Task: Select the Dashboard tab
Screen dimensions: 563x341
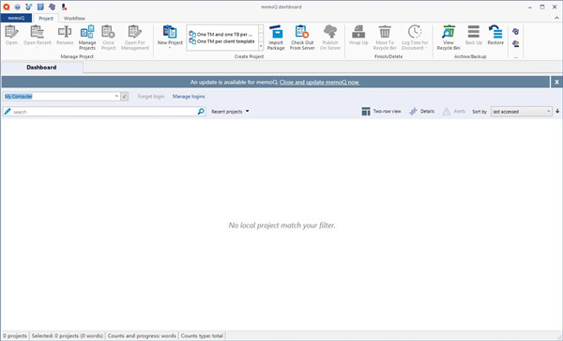Action: tap(41, 68)
